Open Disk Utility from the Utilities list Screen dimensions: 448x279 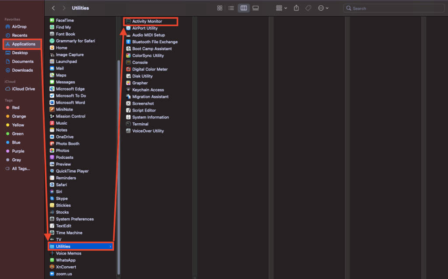point(142,76)
